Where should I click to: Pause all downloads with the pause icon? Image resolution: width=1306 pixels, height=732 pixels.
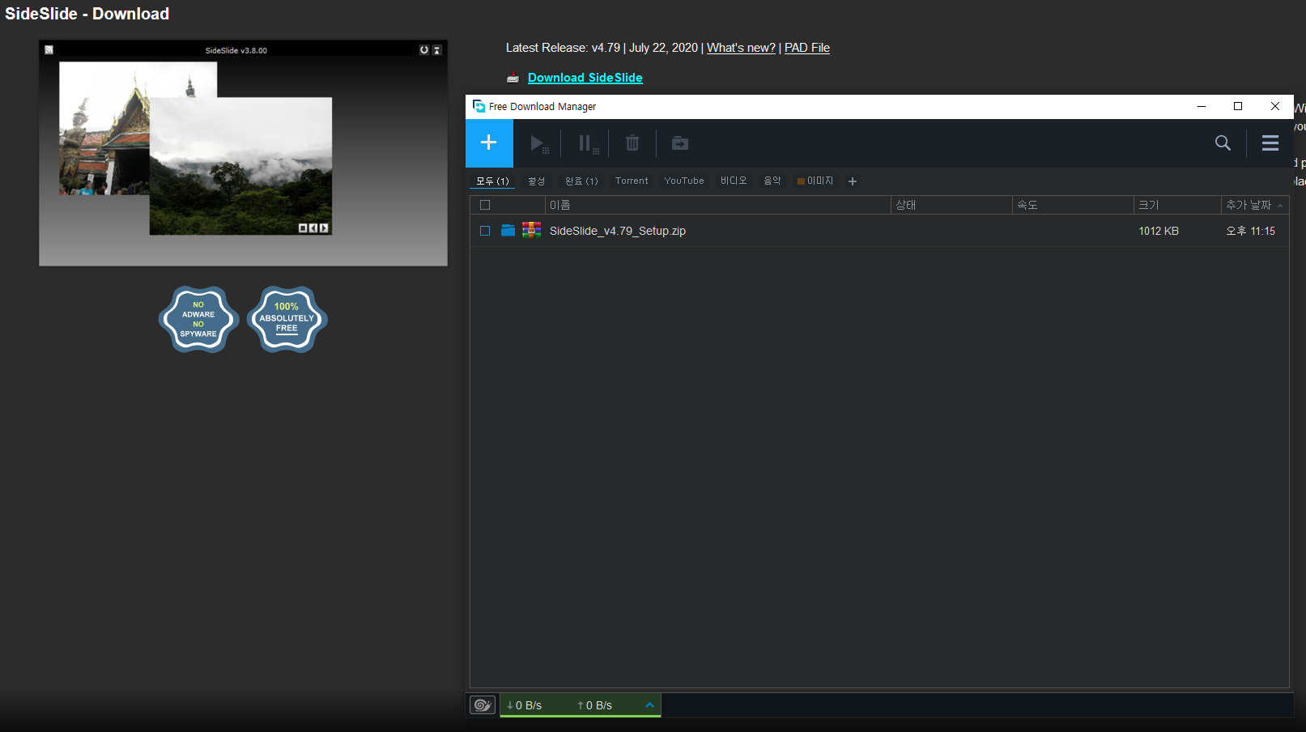pos(588,144)
